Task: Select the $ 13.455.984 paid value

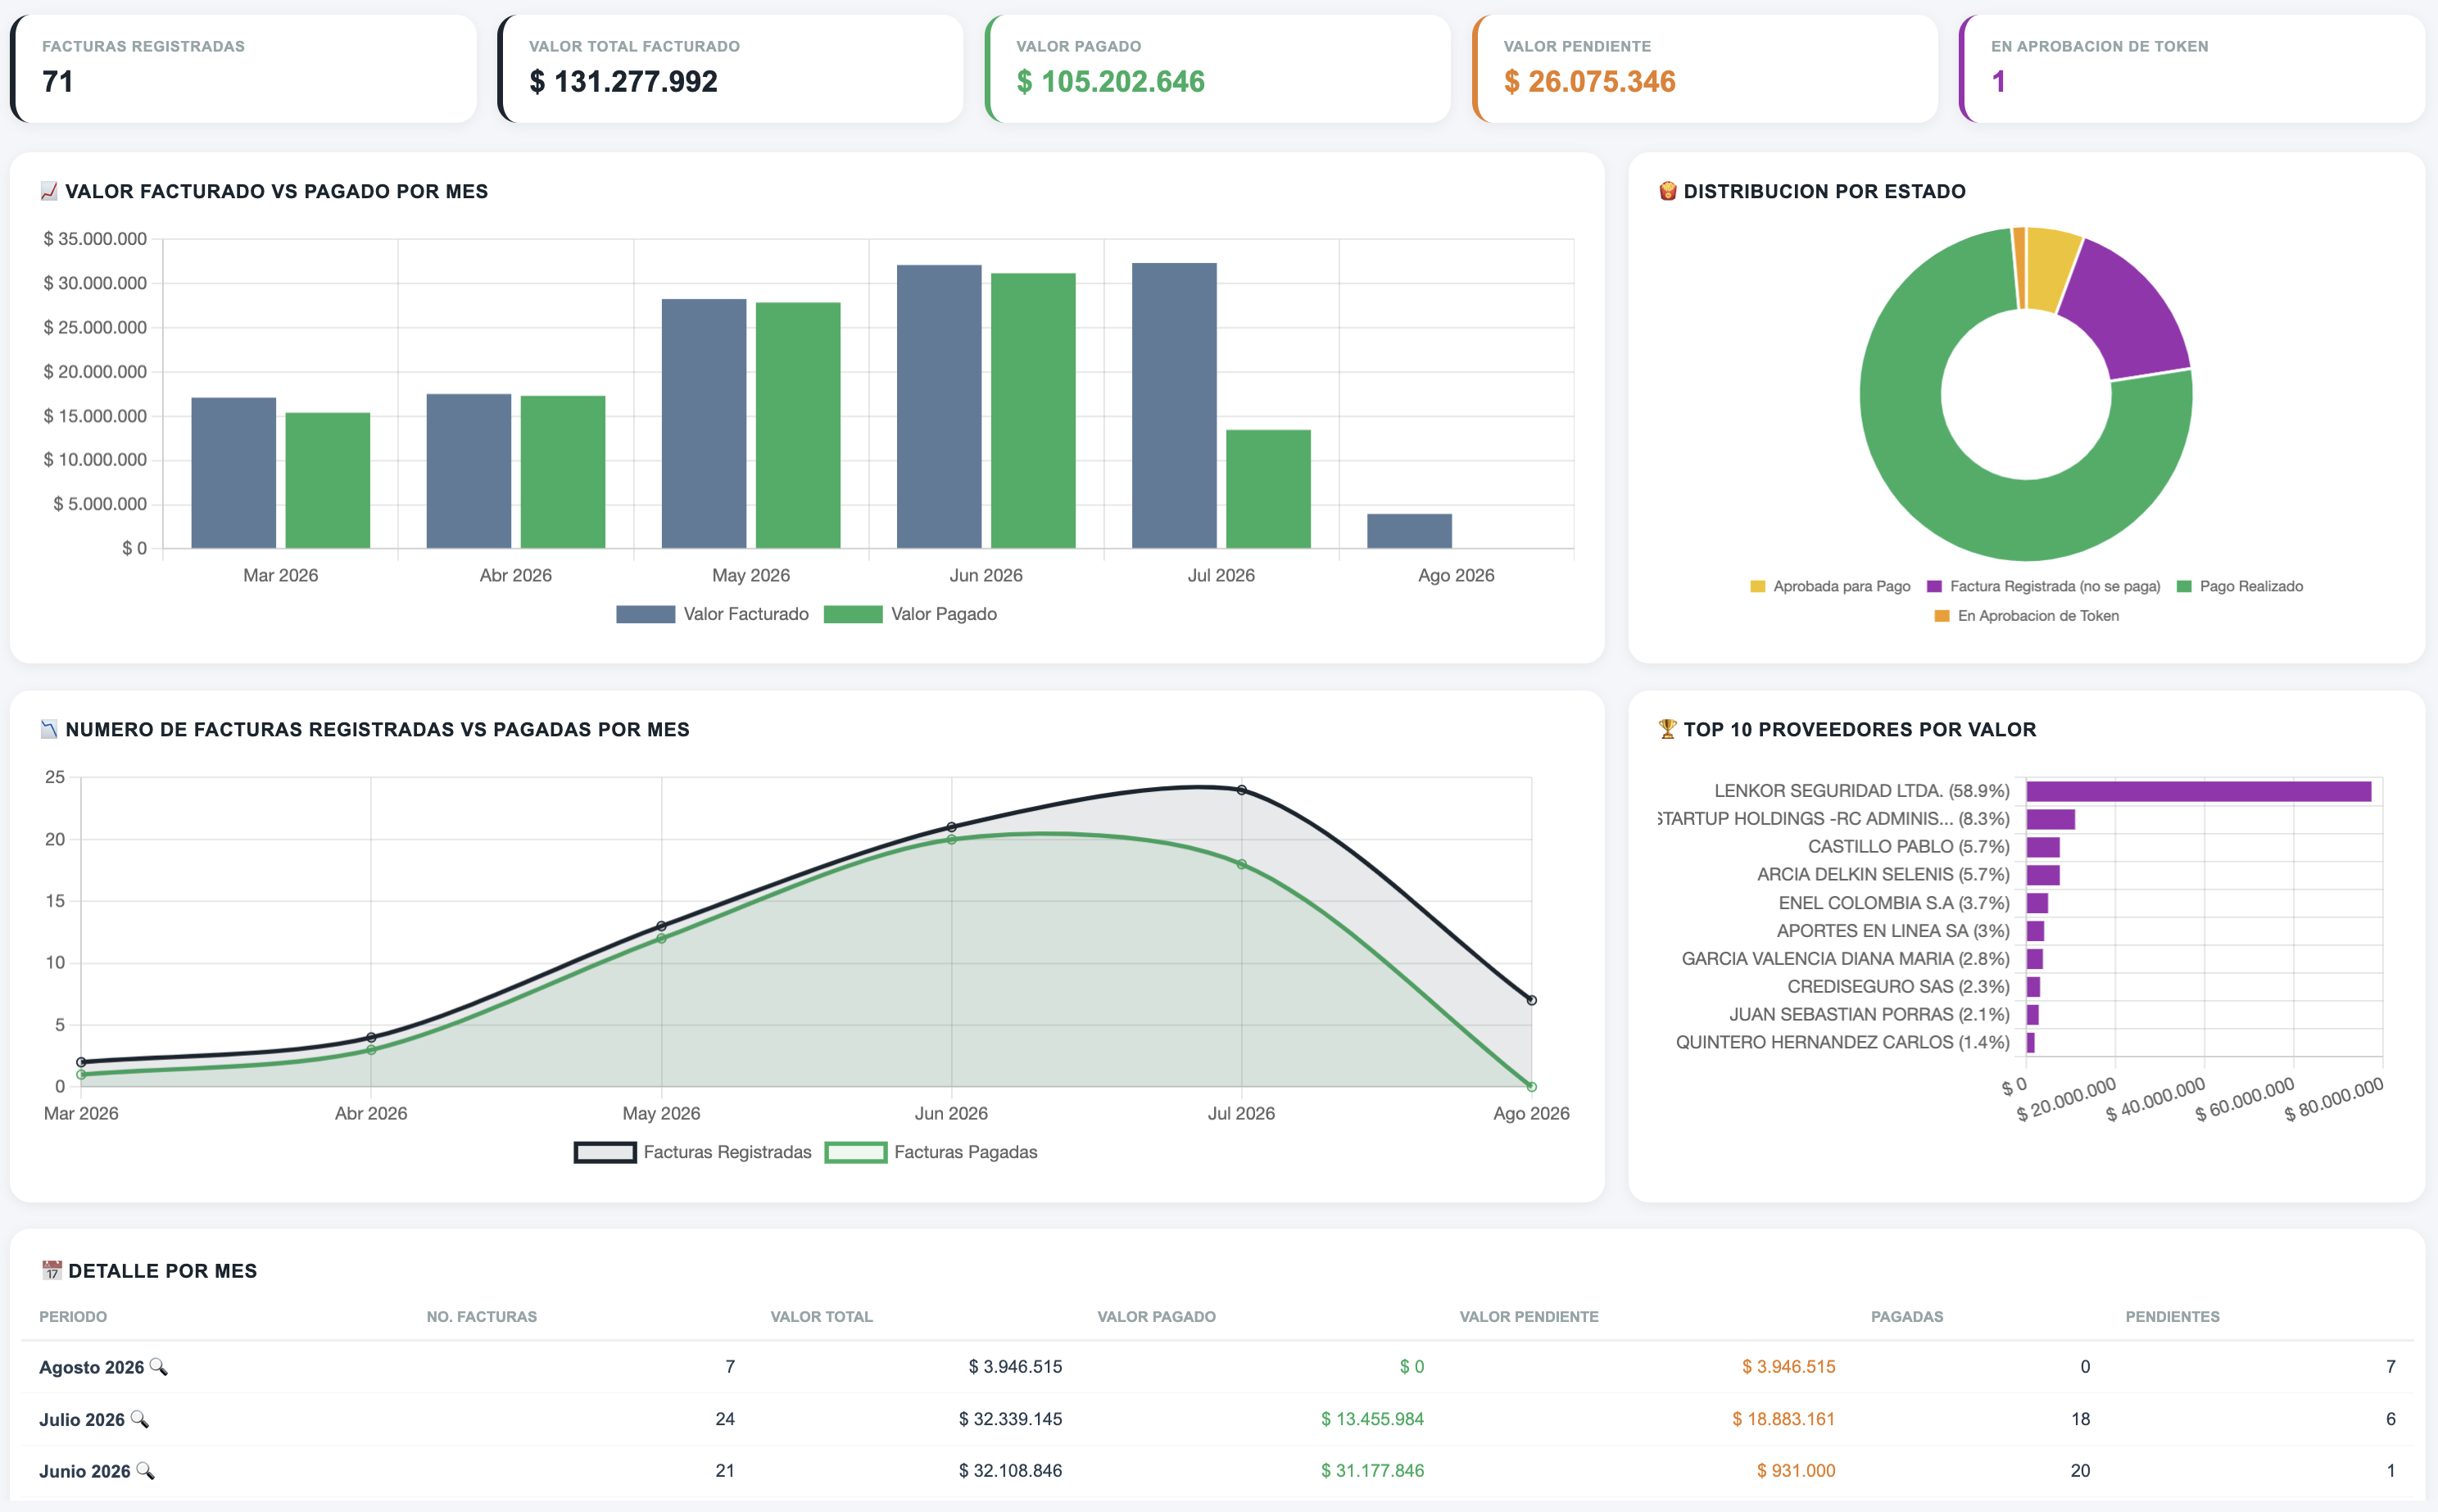Action: [1372, 1419]
